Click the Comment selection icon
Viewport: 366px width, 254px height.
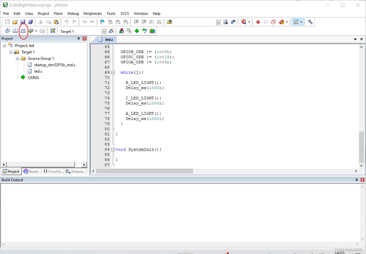pos(152,22)
